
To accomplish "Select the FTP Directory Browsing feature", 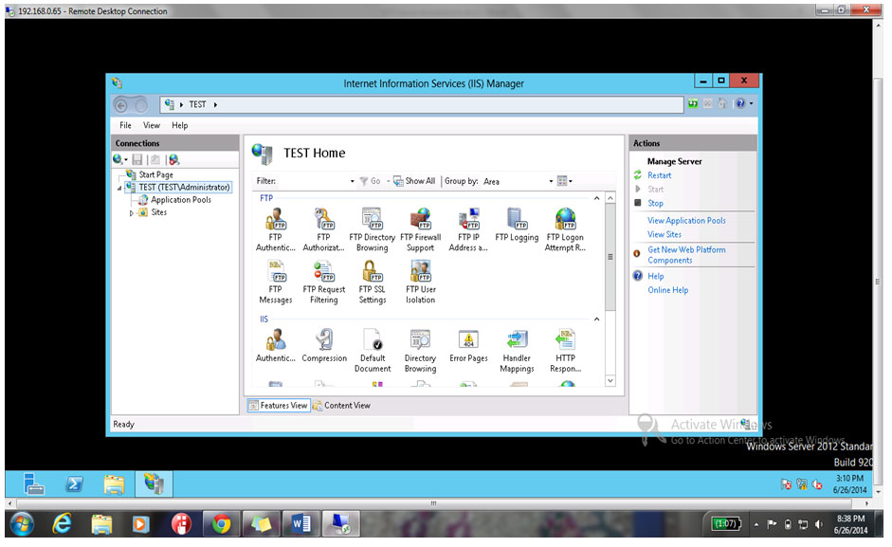I will (372, 229).
